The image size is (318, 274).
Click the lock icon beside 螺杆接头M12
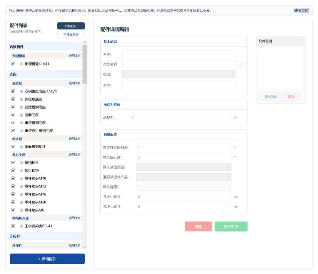[x=21, y=186]
